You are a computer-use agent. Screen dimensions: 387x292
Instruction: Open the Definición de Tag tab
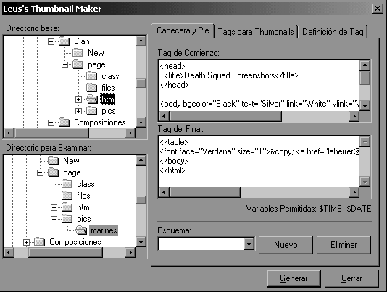(x=333, y=32)
